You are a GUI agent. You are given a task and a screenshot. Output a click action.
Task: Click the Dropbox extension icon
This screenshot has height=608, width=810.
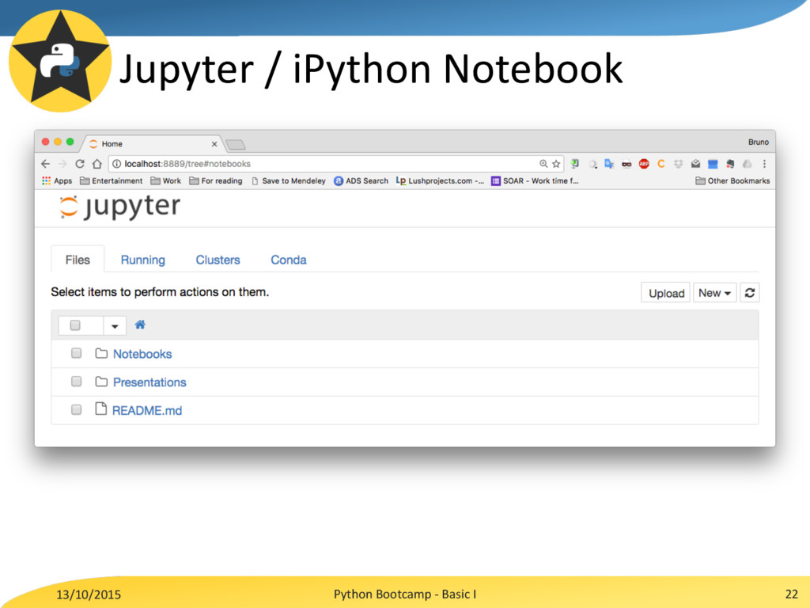click(x=678, y=164)
